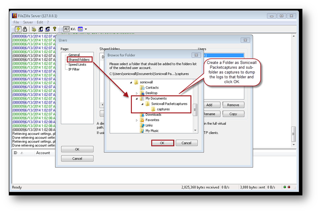Collapse the My Documents node
The height and width of the screenshot is (213, 320).
137,99
